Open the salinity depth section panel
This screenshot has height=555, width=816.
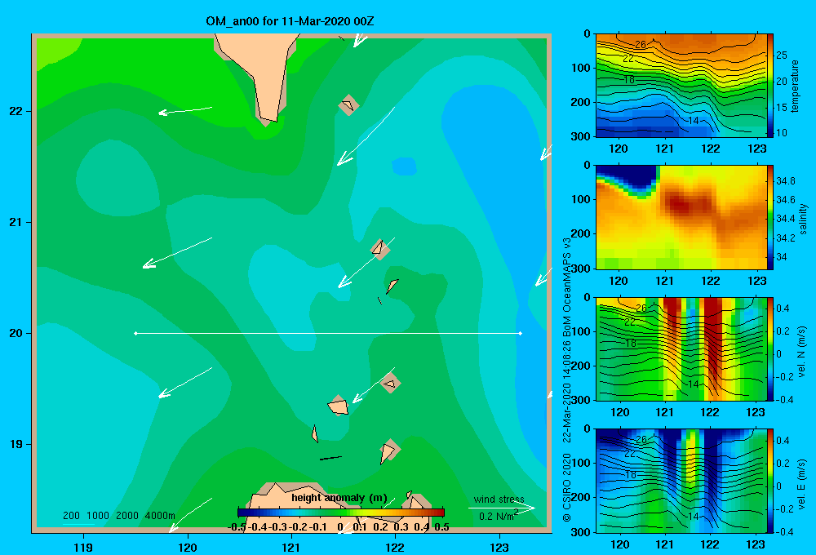point(681,217)
